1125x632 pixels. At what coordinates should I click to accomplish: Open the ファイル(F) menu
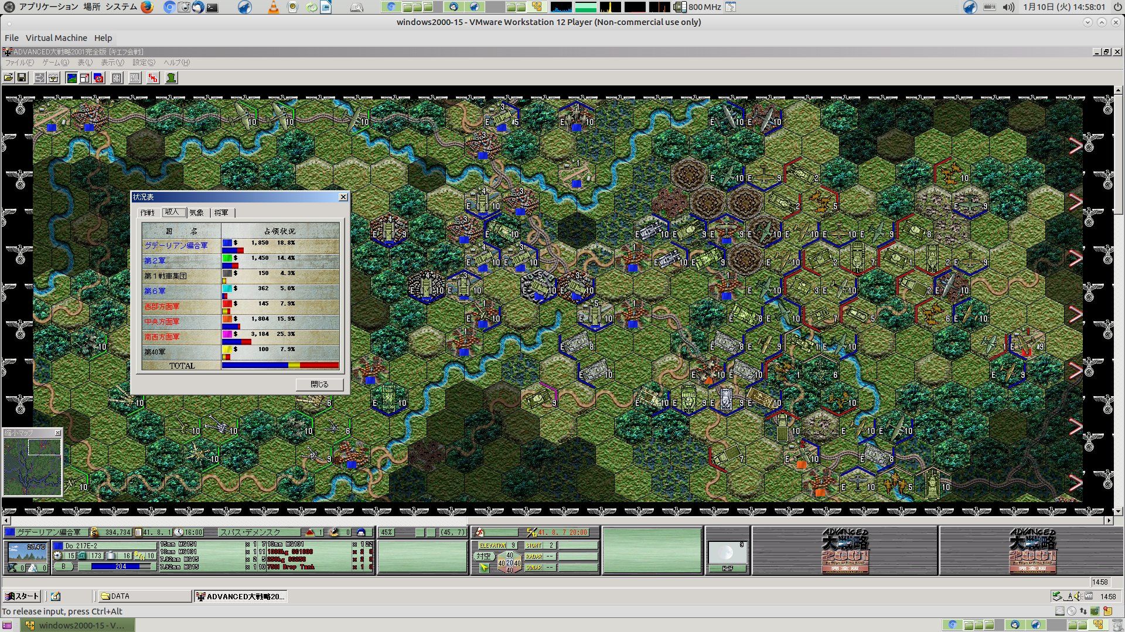click(19, 63)
